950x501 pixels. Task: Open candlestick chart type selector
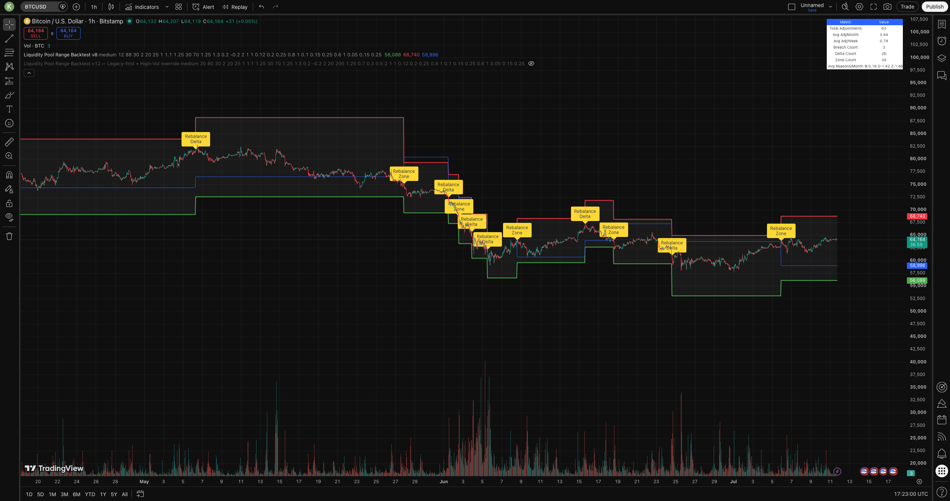pyautogui.click(x=111, y=7)
